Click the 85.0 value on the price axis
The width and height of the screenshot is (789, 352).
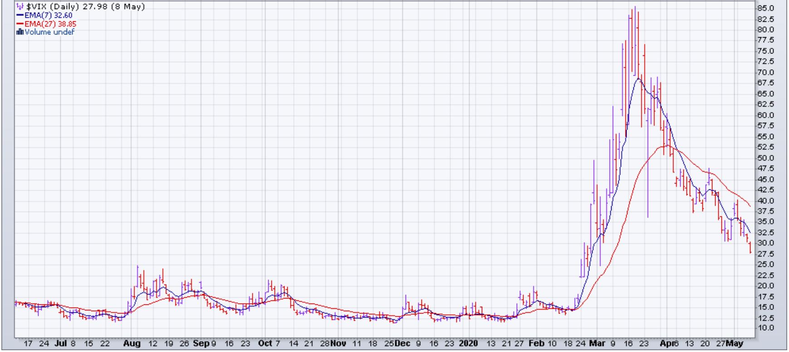[x=765, y=8]
